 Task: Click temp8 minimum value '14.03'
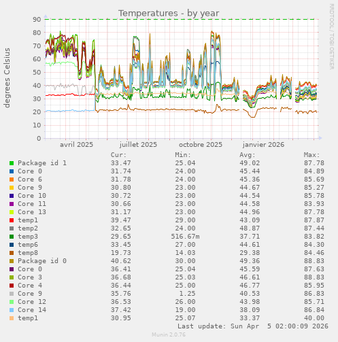click(185, 253)
